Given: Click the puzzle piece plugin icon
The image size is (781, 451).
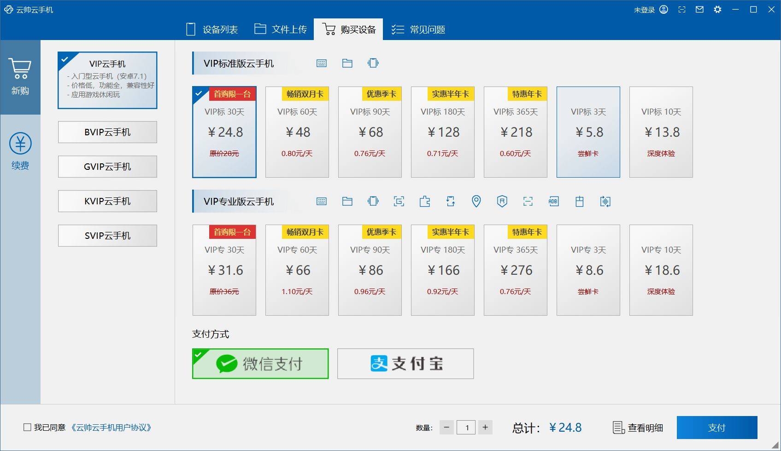Looking at the screenshot, I should (425, 201).
